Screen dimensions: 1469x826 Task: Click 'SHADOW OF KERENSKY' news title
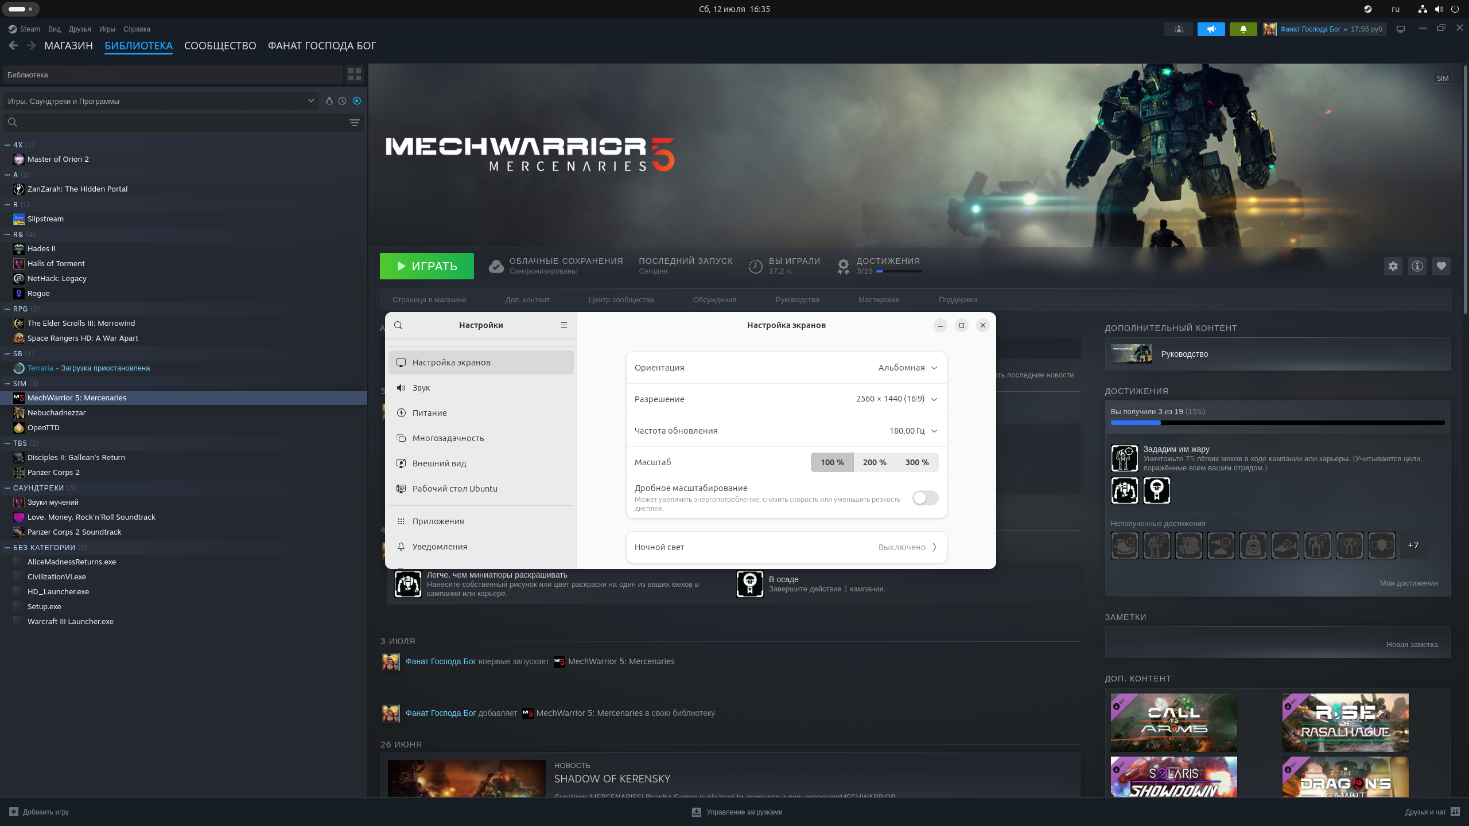pos(612,779)
